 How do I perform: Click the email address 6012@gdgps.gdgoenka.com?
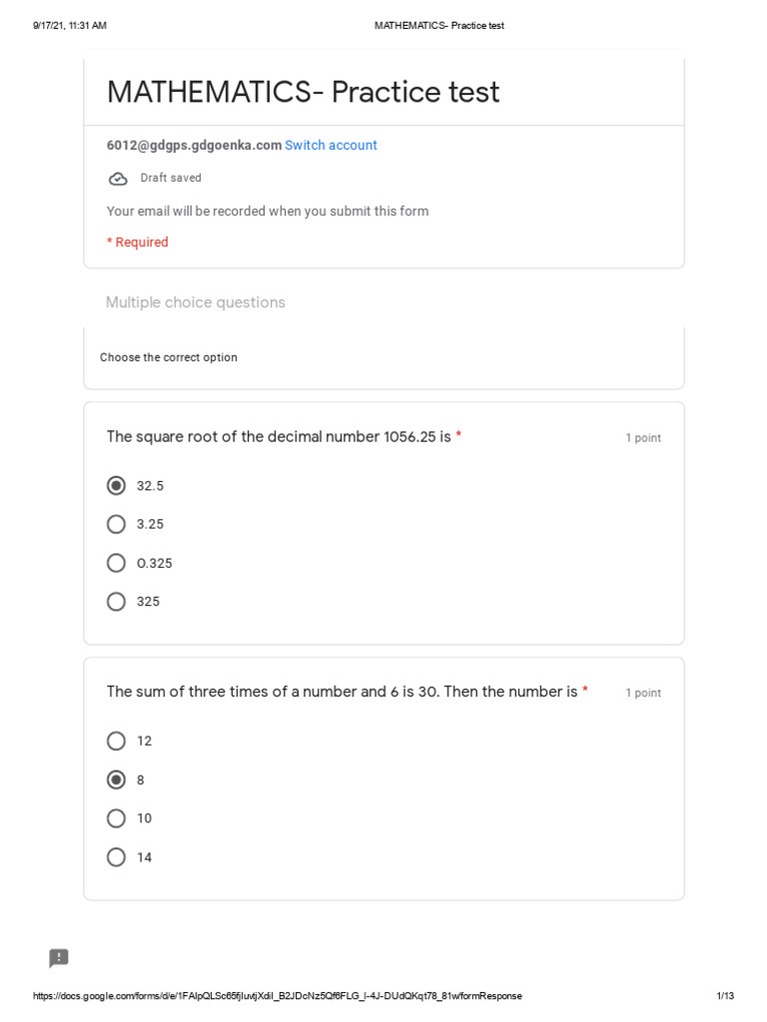194,146
